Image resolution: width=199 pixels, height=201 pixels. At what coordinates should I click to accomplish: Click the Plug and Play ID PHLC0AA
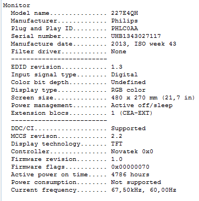pos(125,29)
